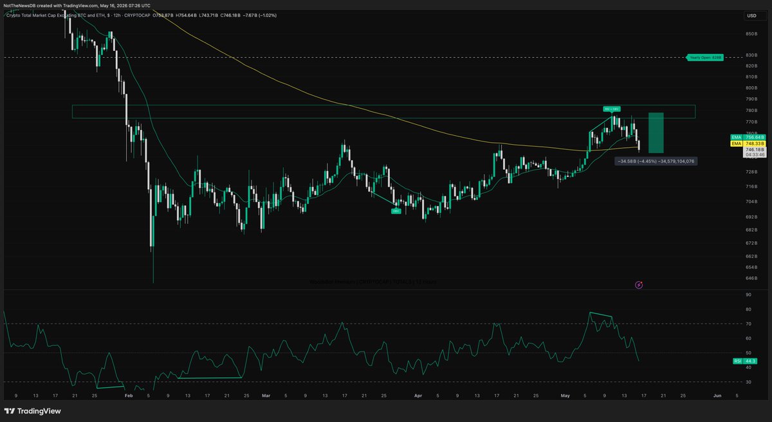The width and height of the screenshot is (772, 422).
Task: Click 70 on the RSI scale
Action: point(748,324)
